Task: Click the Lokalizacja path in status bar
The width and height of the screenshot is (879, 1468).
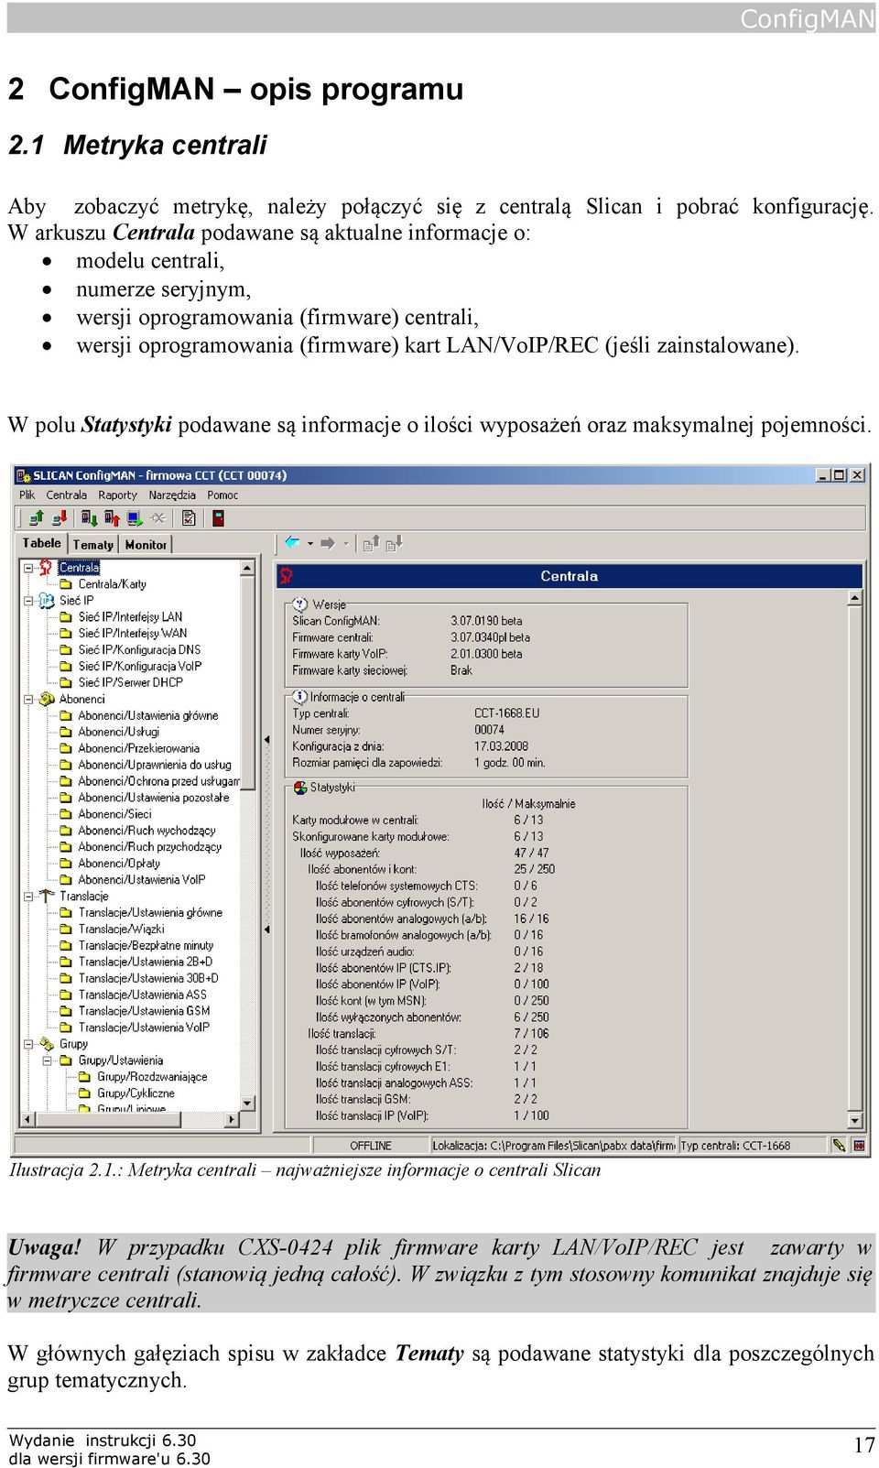Action: pos(553,1146)
